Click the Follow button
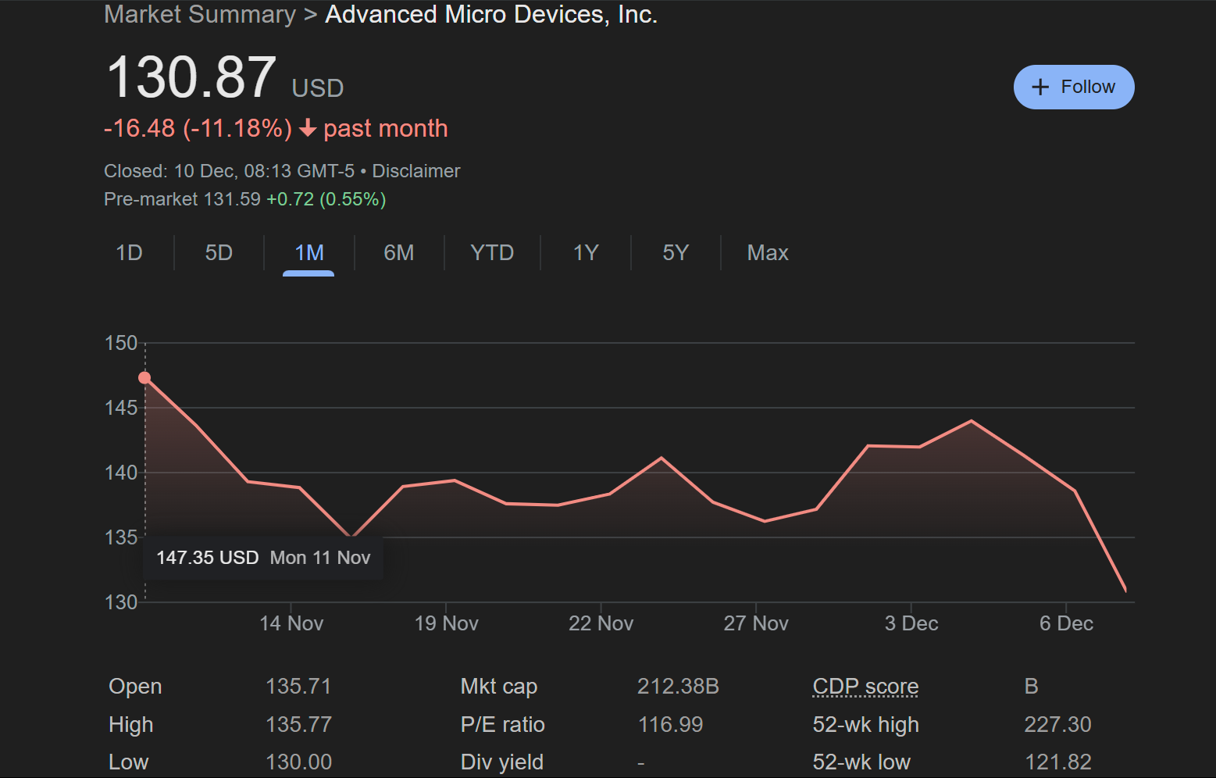The width and height of the screenshot is (1216, 778). pyautogui.click(x=1073, y=87)
